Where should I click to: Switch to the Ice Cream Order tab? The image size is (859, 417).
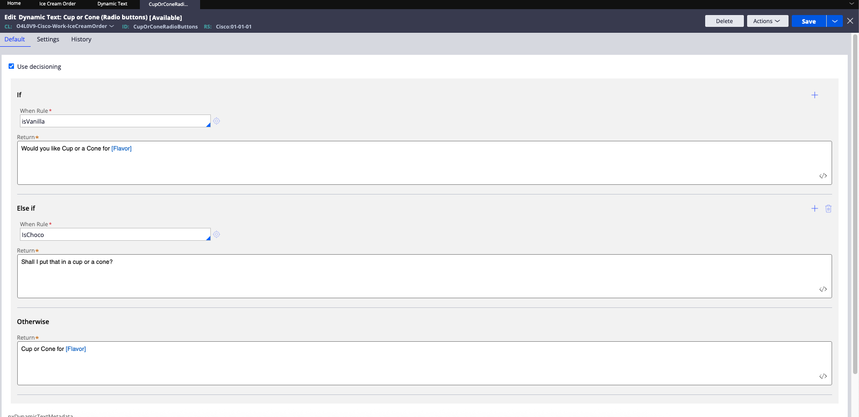(58, 4)
